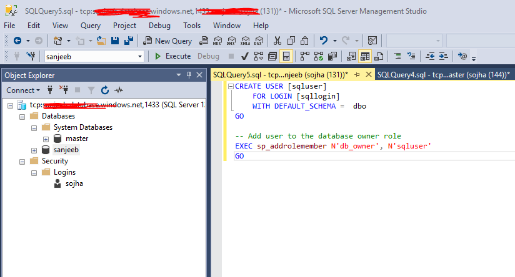
Task: Toggle Include Live Query Statistics
Action: click(x=319, y=56)
